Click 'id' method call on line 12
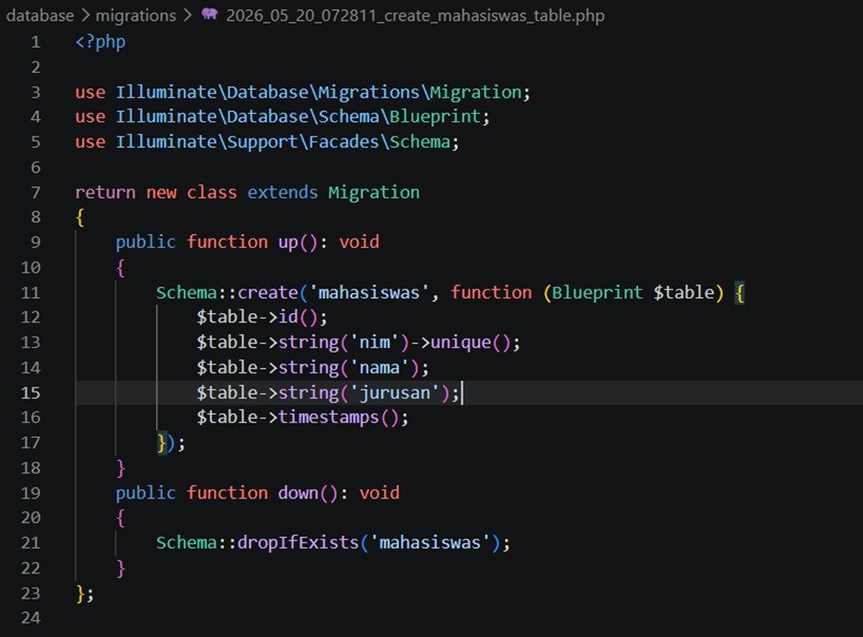The width and height of the screenshot is (863, 637). coord(288,317)
